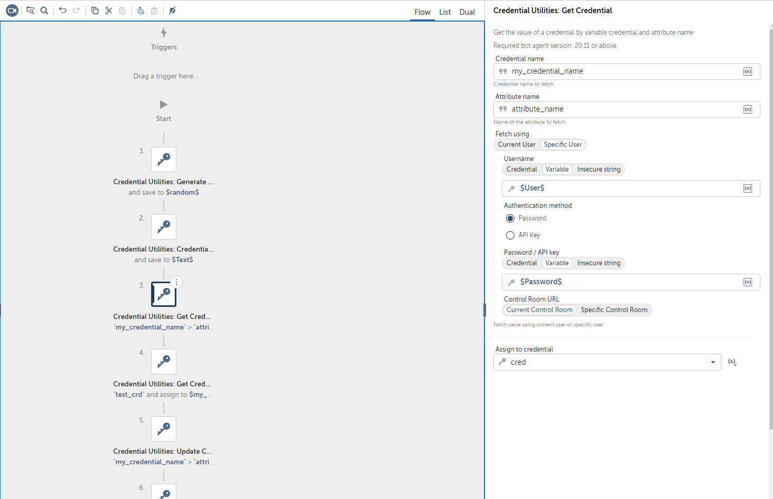
Task: Undo the last action
Action: point(63,11)
